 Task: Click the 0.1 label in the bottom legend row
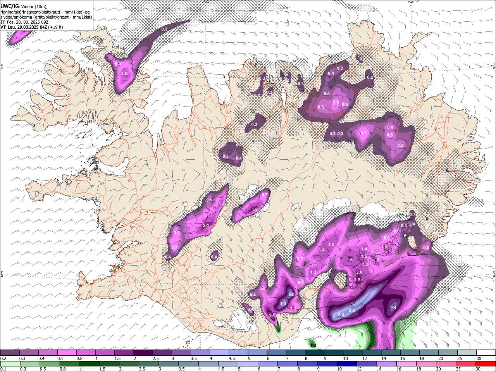pyautogui.click(x=3, y=369)
